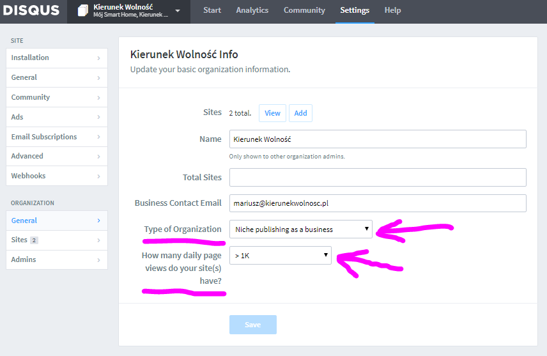The width and height of the screenshot is (547, 356).
Task: Click the Add site button
Action: click(x=300, y=113)
